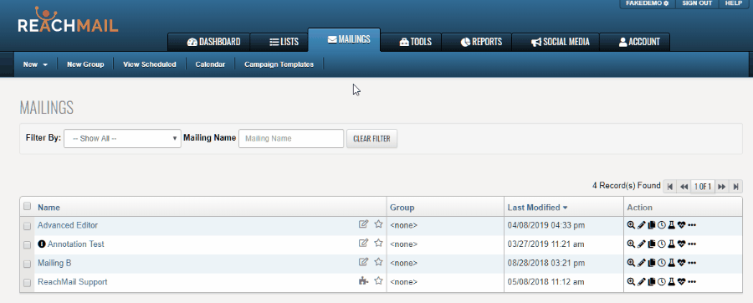
Task: Click the flask test icon for Mailing B
Action: click(x=671, y=263)
